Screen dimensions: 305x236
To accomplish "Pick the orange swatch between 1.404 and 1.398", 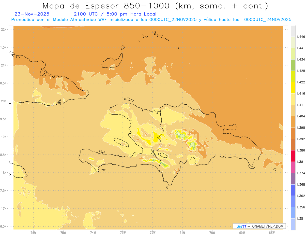I will (x=293, y=122).
